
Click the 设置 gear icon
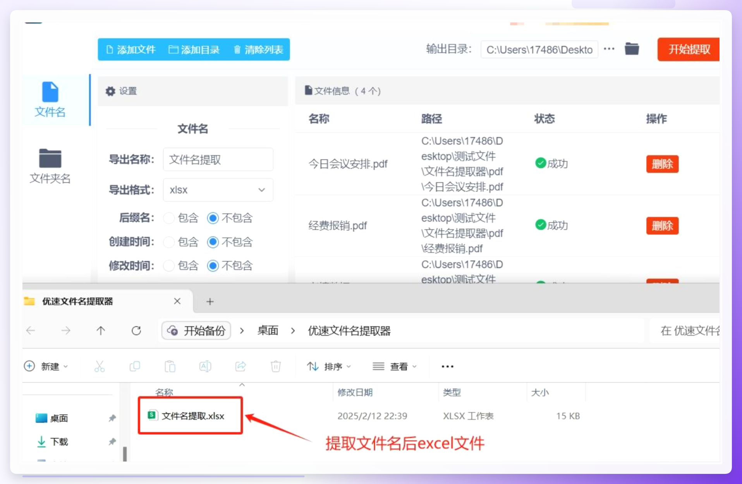[110, 91]
